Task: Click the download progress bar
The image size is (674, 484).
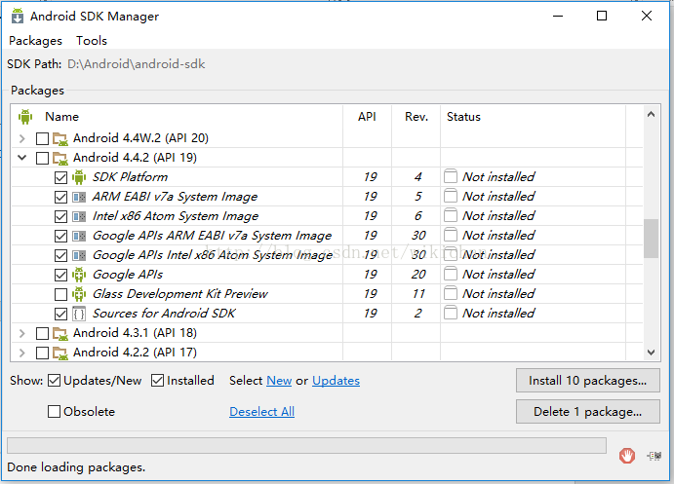Action: point(306,445)
